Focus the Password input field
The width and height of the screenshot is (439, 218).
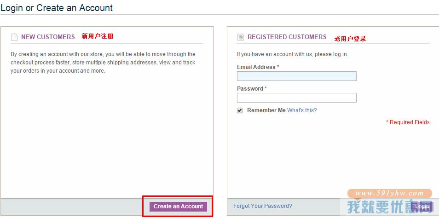tap(297, 98)
